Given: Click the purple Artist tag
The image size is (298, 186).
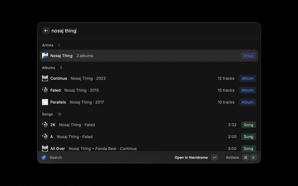Looking at the screenshot, I should (x=248, y=56).
